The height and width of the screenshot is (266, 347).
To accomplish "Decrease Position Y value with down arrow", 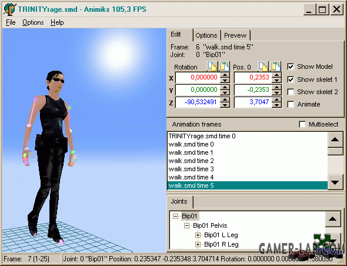I will pos(276,92).
